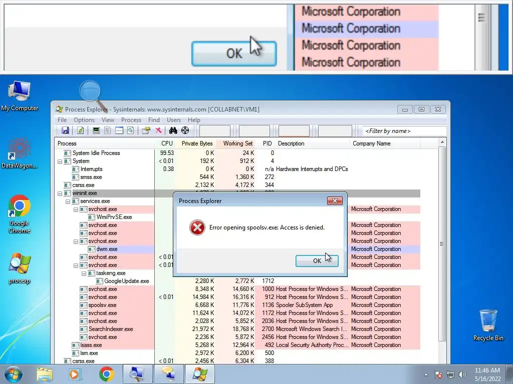Open the View menu
Viewport: 513px width, 384px height.
click(x=108, y=120)
